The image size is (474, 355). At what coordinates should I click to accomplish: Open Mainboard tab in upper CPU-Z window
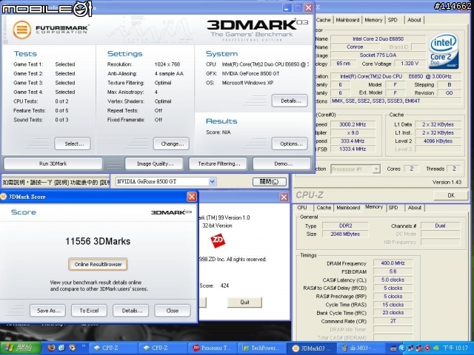point(347,20)
